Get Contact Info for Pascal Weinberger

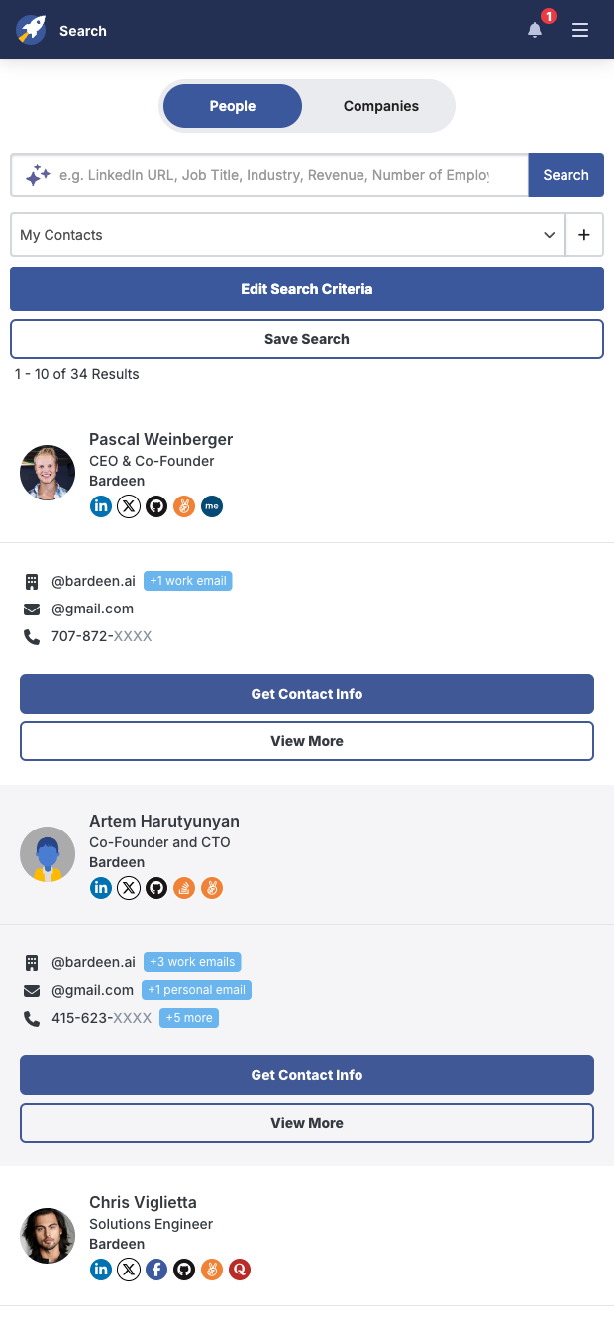(307, 694)
